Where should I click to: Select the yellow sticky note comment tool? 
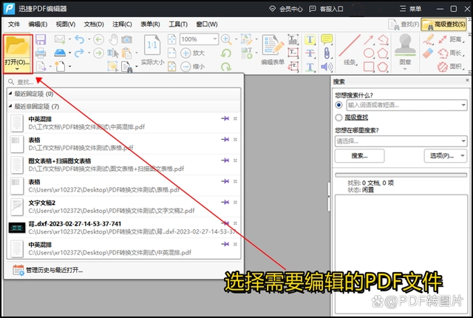(327, 39)
